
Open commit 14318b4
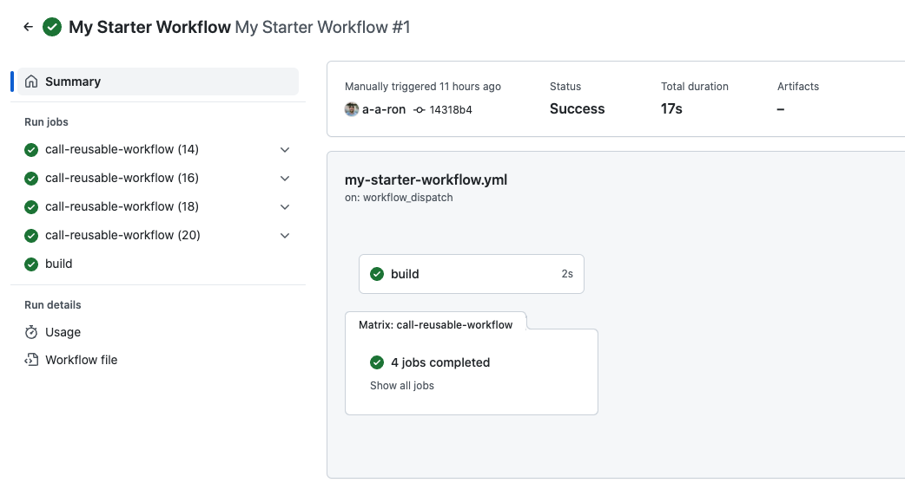pos(451,110)
